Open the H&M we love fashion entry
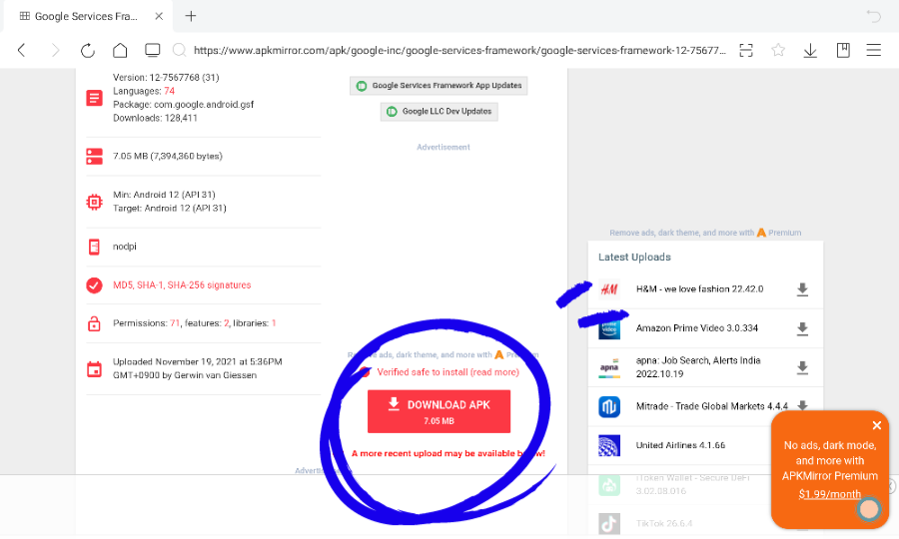 pos(699,289)
